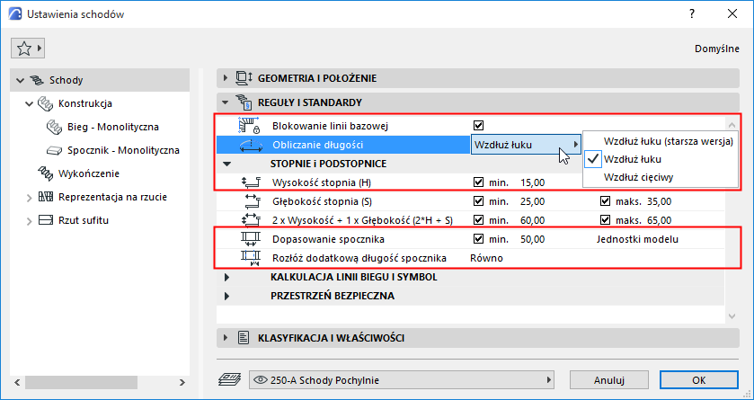754x400 pixels.
Task: Toggle Blokowanie linii bazowej checkbox
Action: pos(478,126)
